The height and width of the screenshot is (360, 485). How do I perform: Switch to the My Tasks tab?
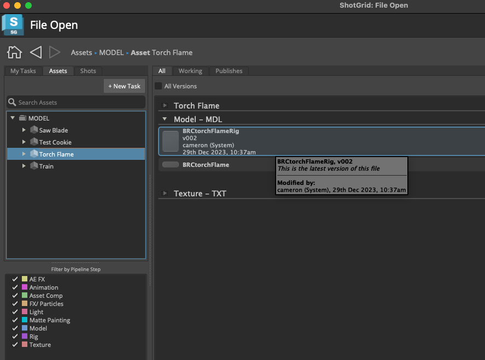[x=23, y=71]
